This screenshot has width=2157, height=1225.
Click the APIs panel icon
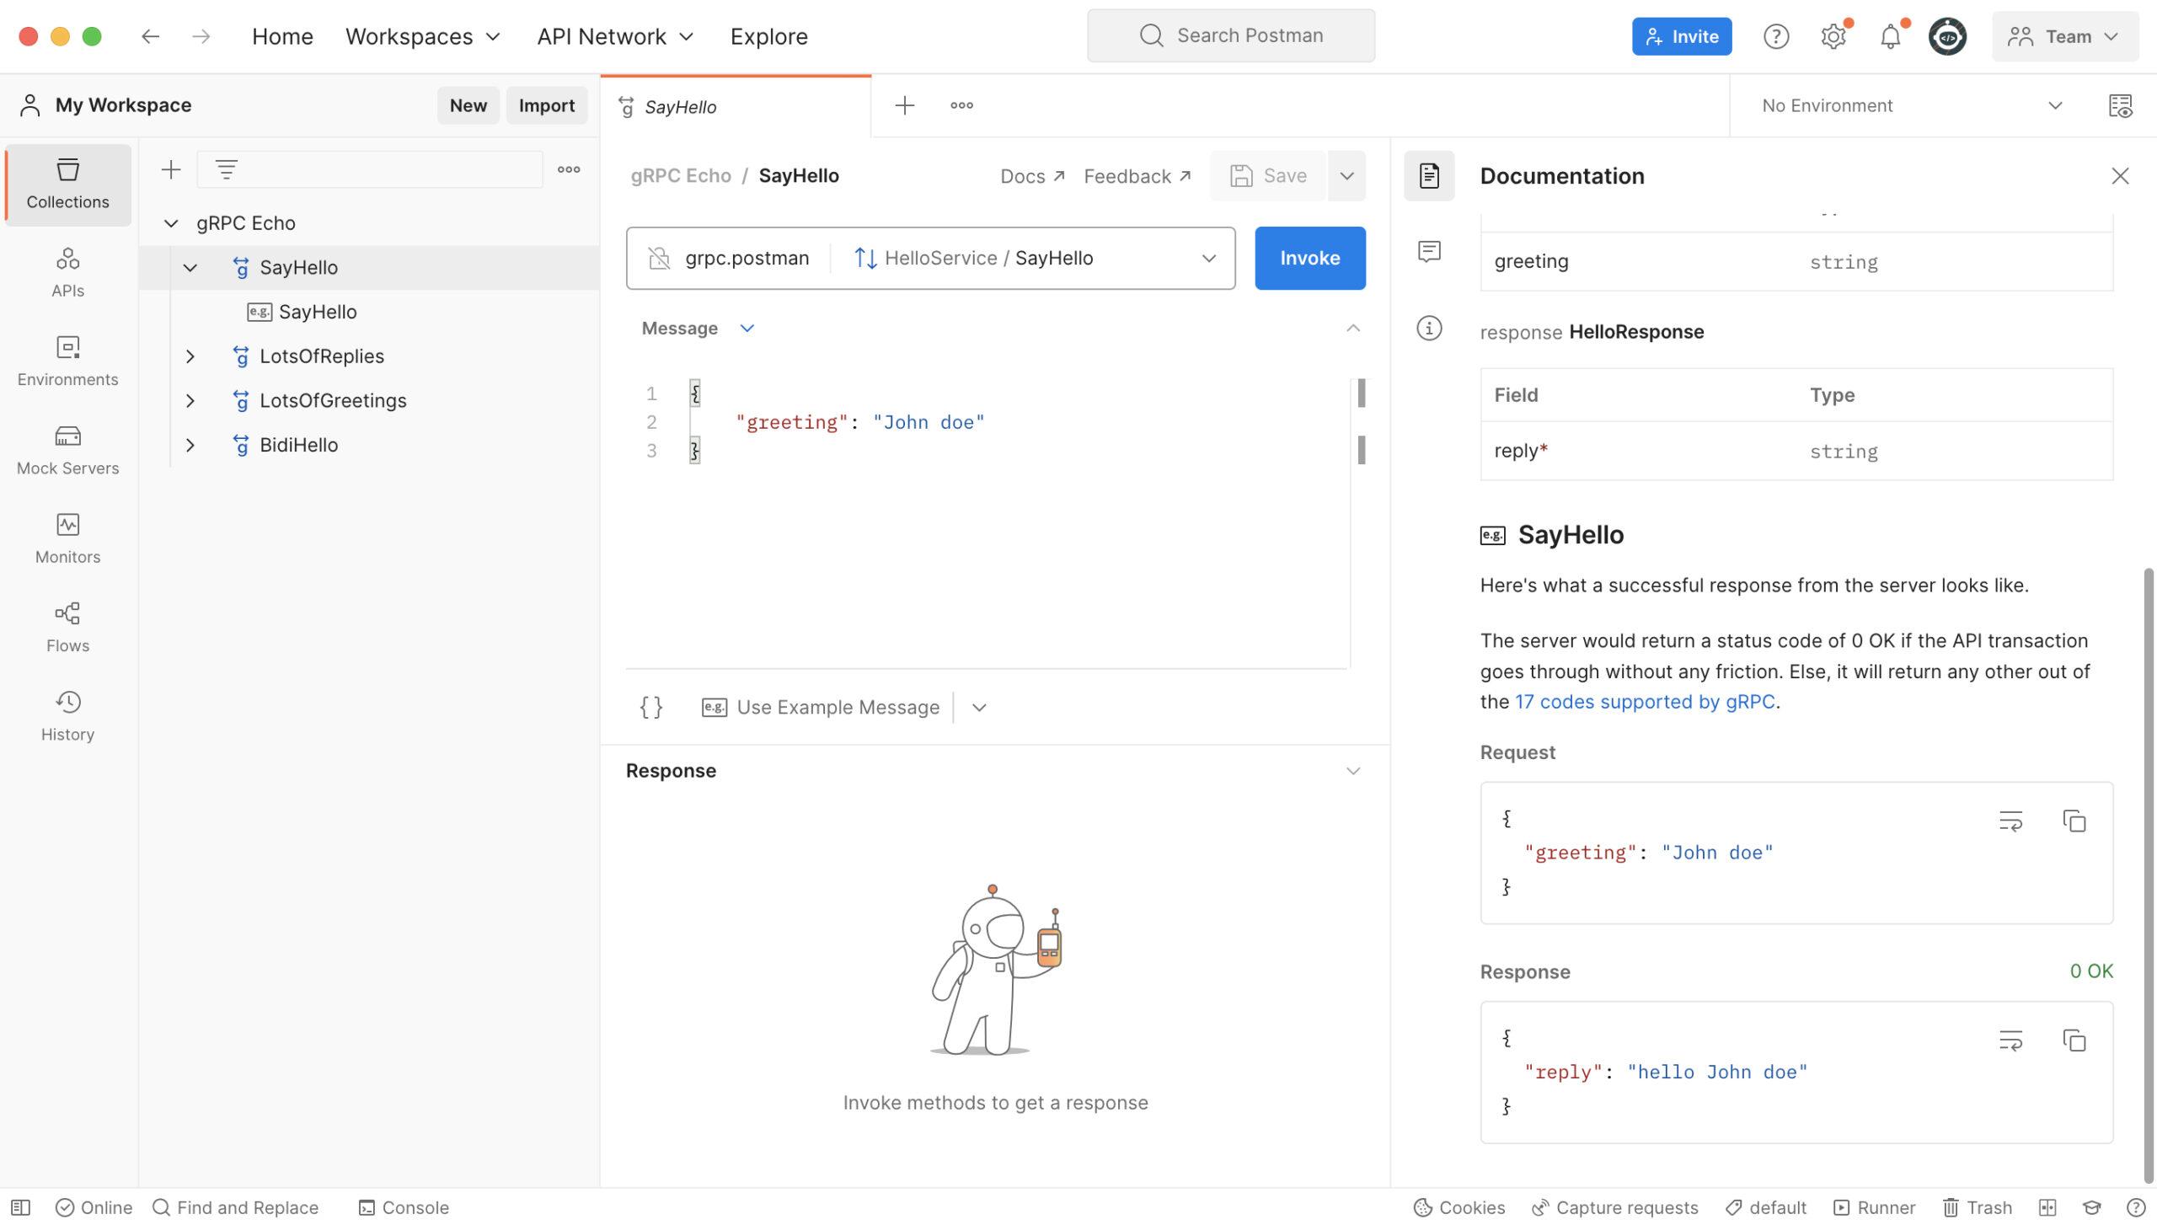[x=68, y=273]
